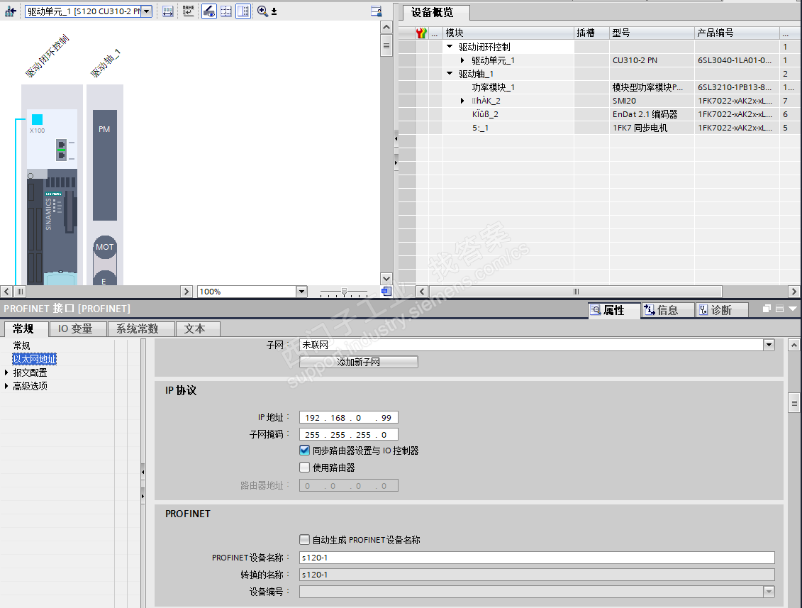The height and width of the screenshot is (608, 802).
Task: Open the device selector dropdown 驱动单元_1
Action: (147, 11)
